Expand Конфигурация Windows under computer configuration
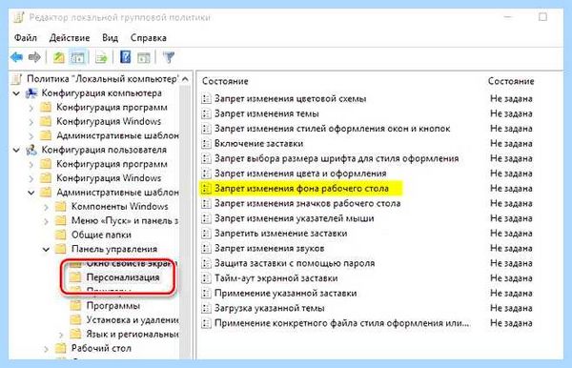This screenshot has width=572, height=368. coord(31,122)
